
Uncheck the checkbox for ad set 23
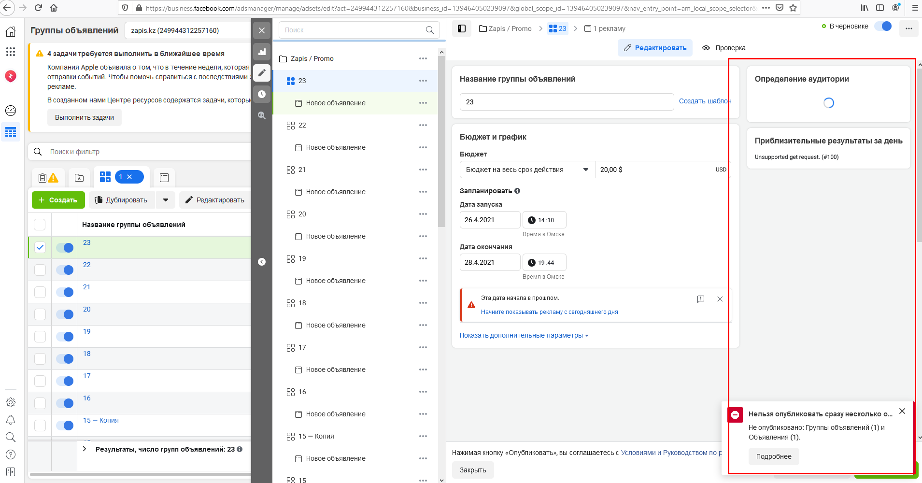[40, 247]
